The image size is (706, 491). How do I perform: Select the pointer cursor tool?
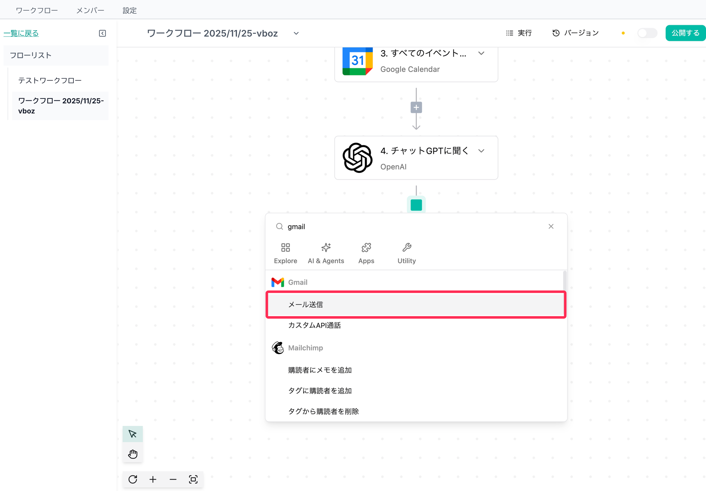(x=133, y=434)
